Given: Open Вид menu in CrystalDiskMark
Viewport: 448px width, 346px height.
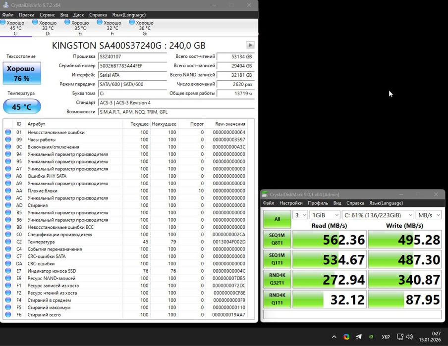Looking at the screenshot, I should pos(337,203).
